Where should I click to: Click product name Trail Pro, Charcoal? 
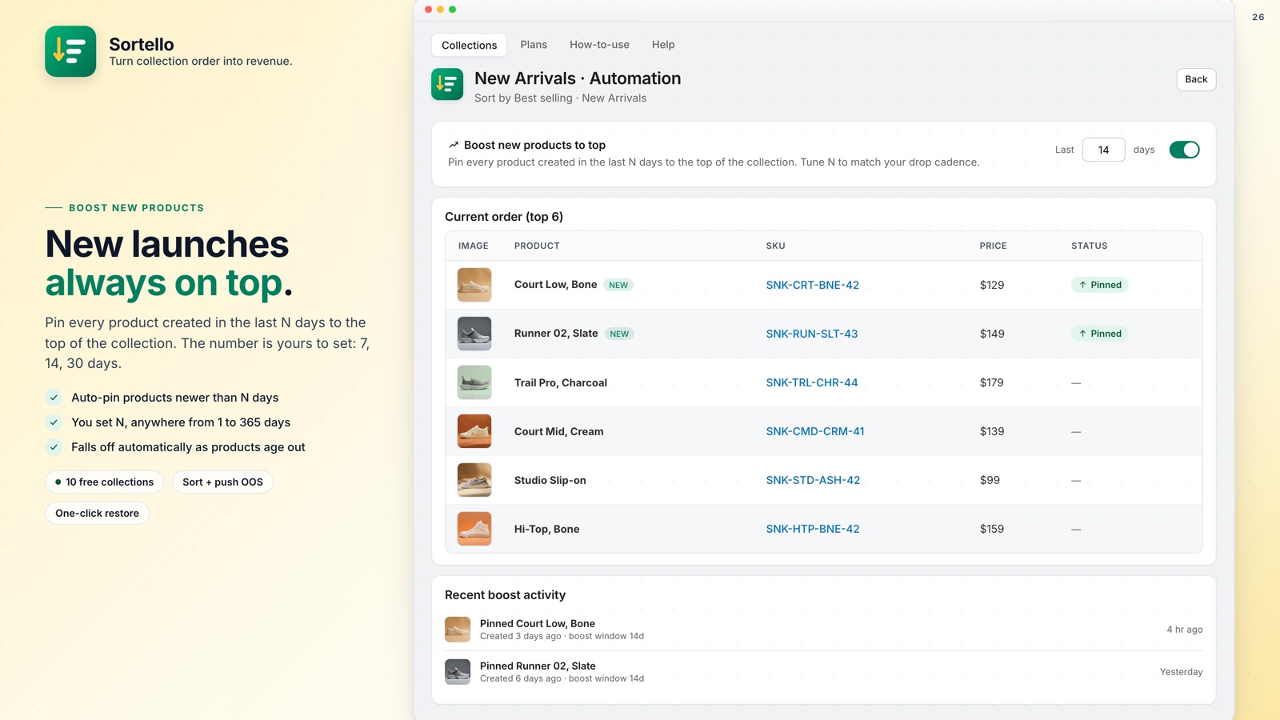[560, 382]
